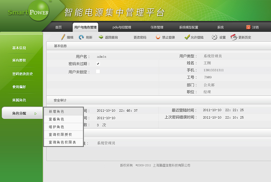
Task: Click the Smart Power logo sphere
Action: coord(39,11)
